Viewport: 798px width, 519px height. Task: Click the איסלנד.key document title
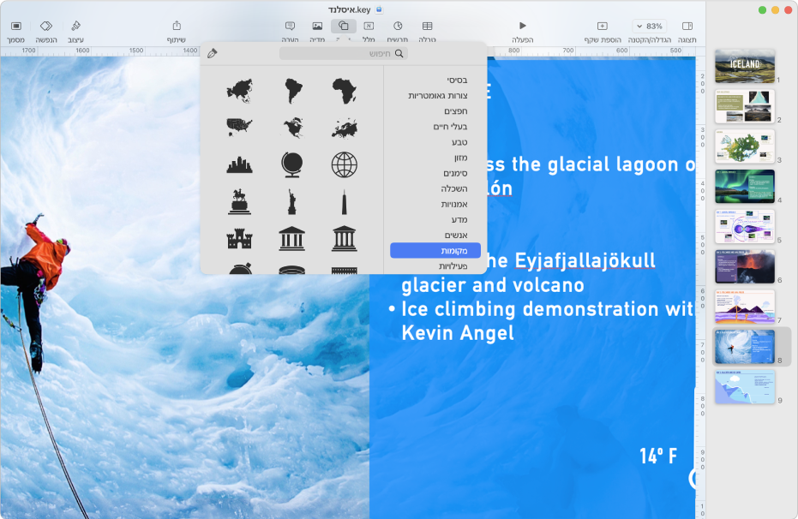click(349, 9)
